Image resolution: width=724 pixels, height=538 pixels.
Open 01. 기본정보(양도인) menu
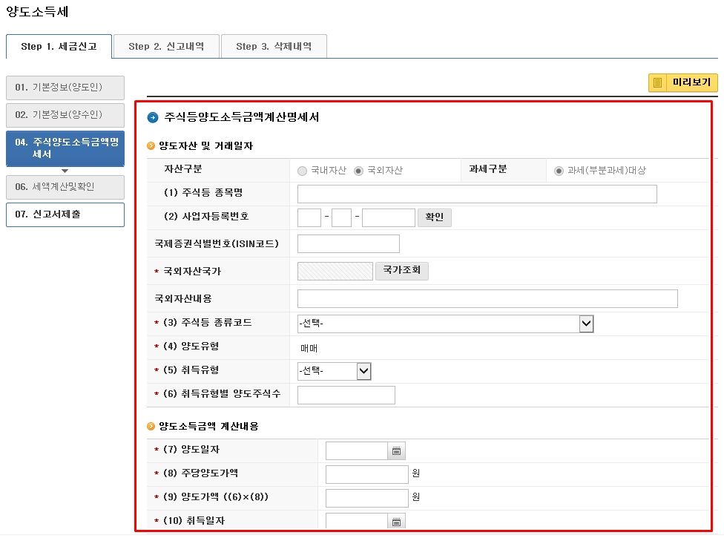pyautogui.click(x=65, y=88)
